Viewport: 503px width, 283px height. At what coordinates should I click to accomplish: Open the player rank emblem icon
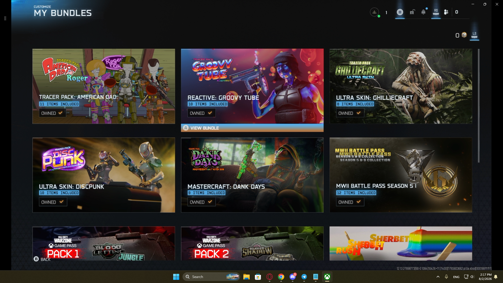click(x=374, y=12)
